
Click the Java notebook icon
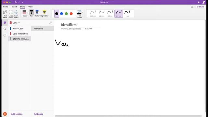point(11,23)
